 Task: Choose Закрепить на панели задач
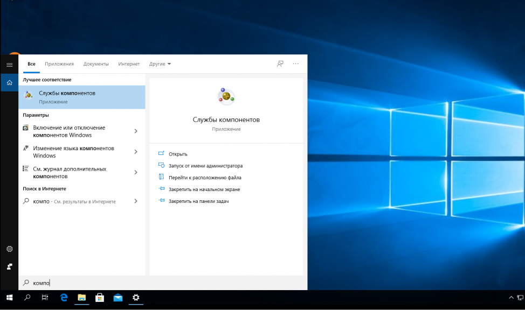[x=198, y=201]
